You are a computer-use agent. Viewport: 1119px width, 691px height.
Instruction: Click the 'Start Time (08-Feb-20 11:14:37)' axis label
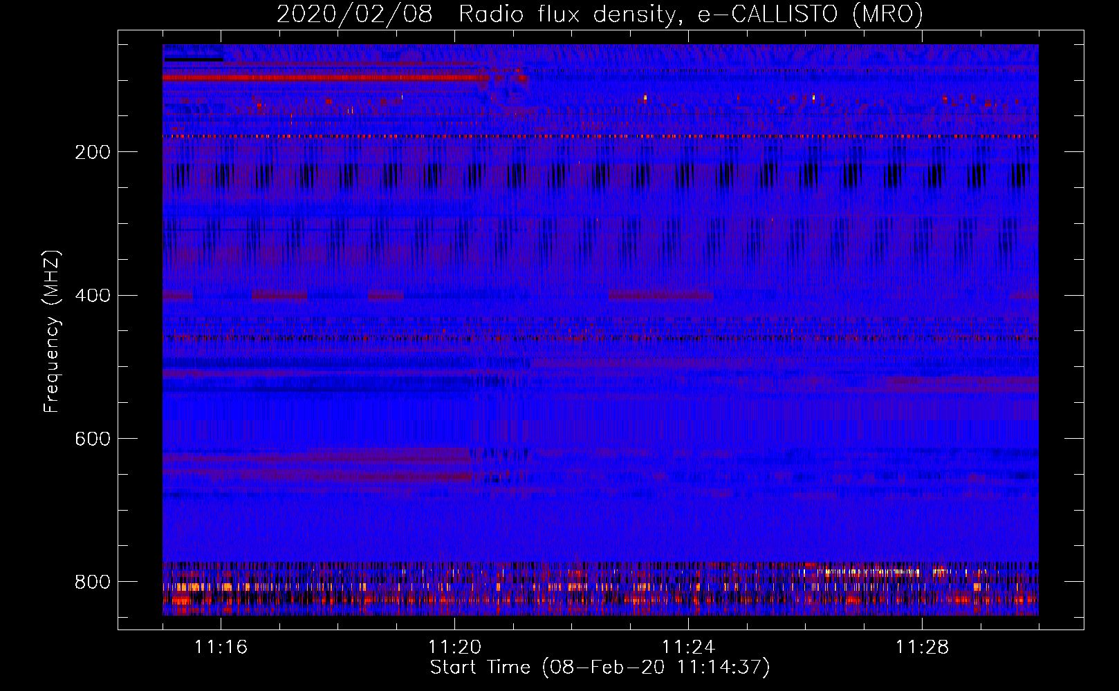[600, 668]
